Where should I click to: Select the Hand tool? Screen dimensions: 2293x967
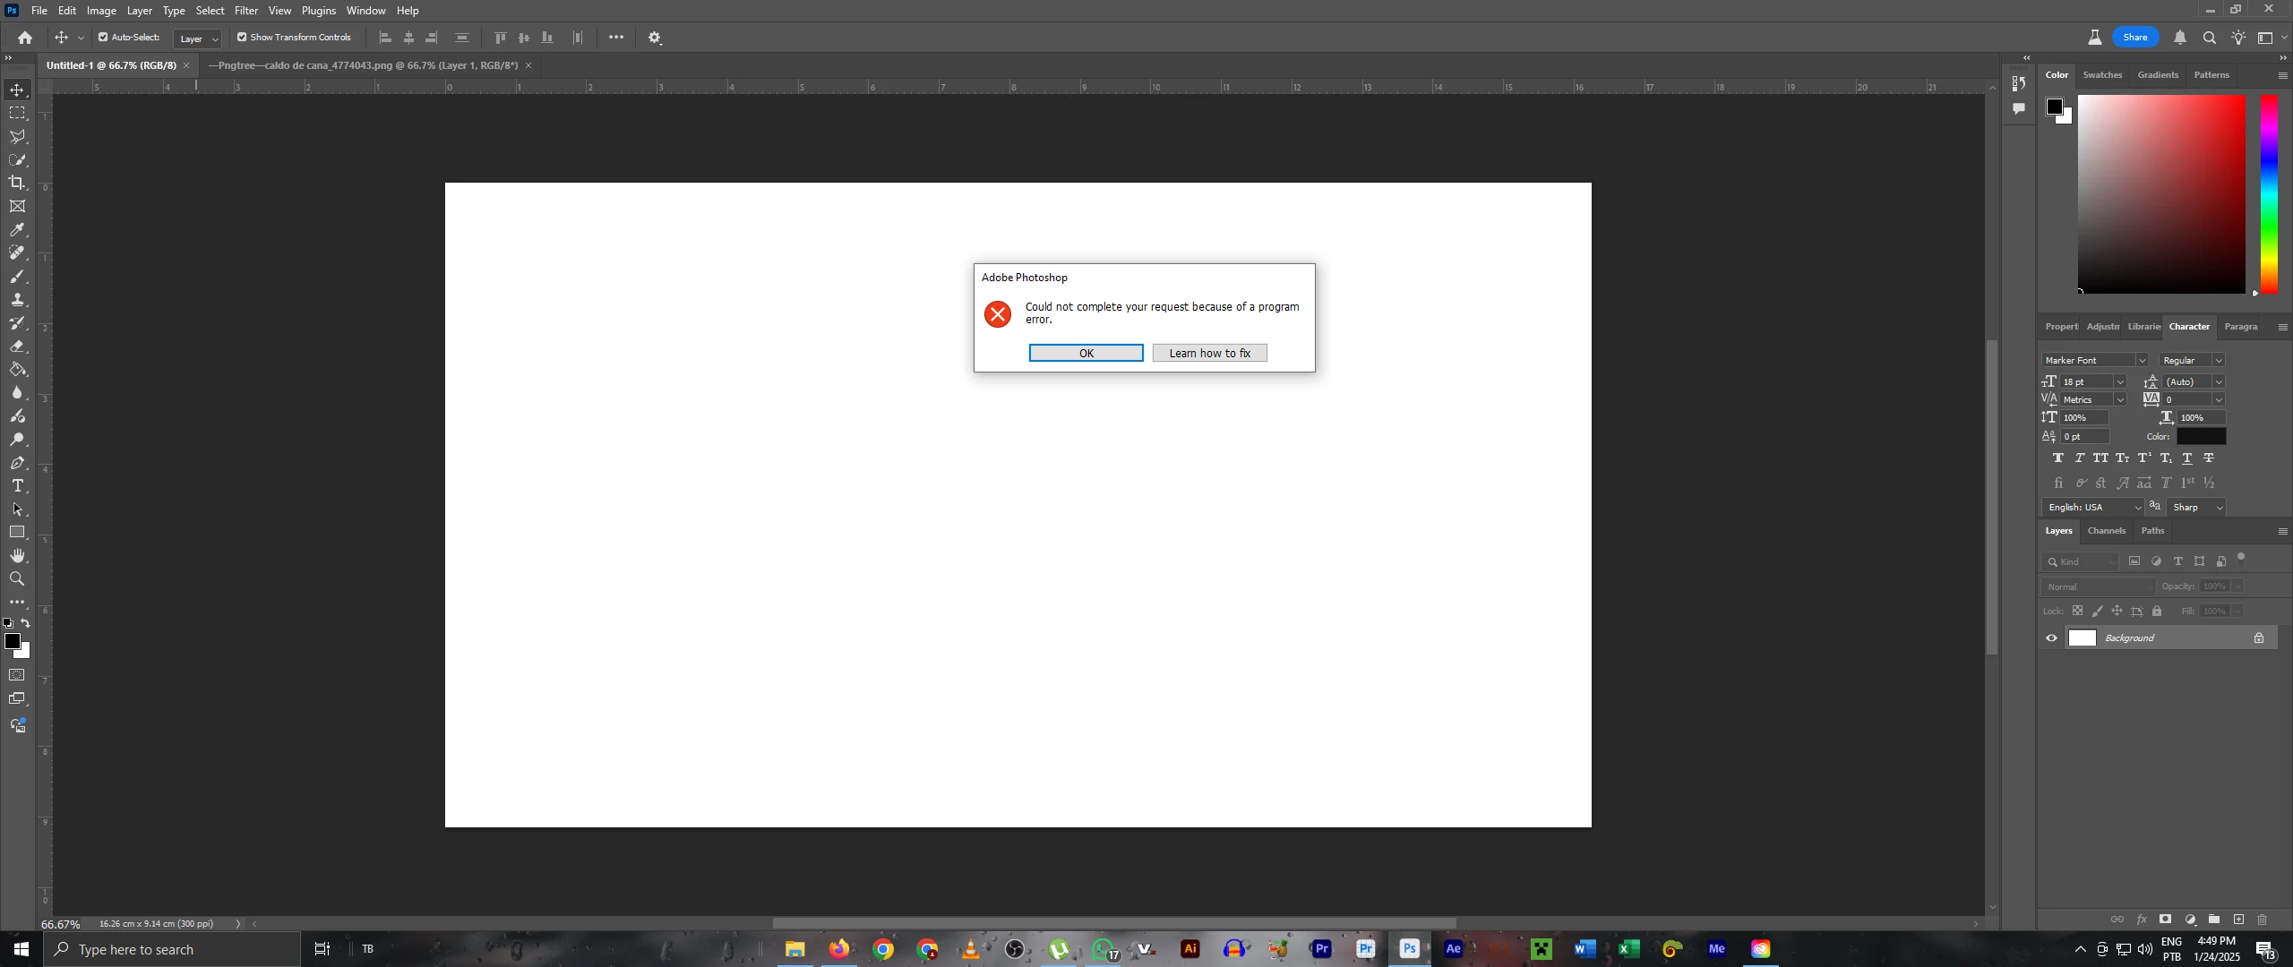coord(17,556)
